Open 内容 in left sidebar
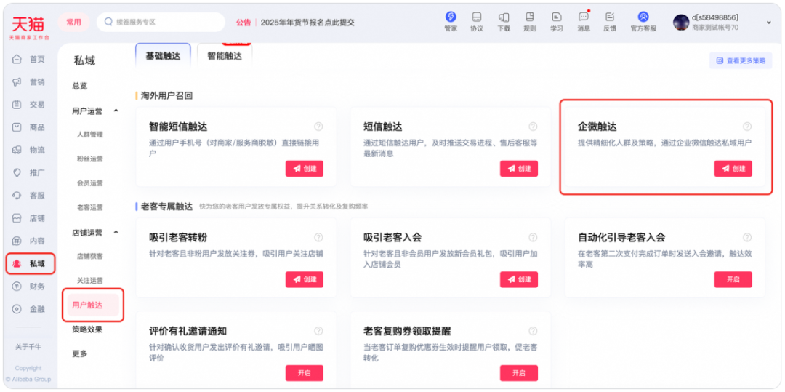 tap(28, 241)
